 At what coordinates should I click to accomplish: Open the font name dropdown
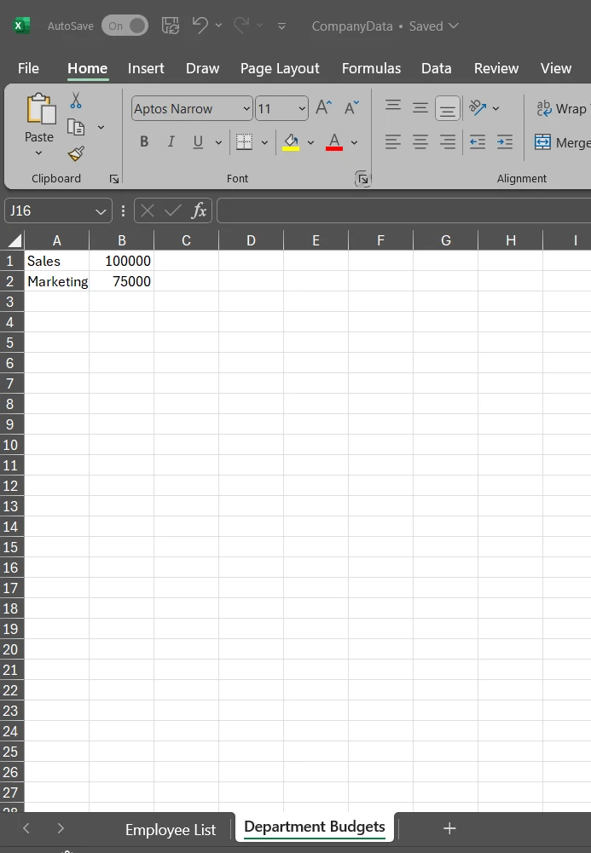click(247, 109)
